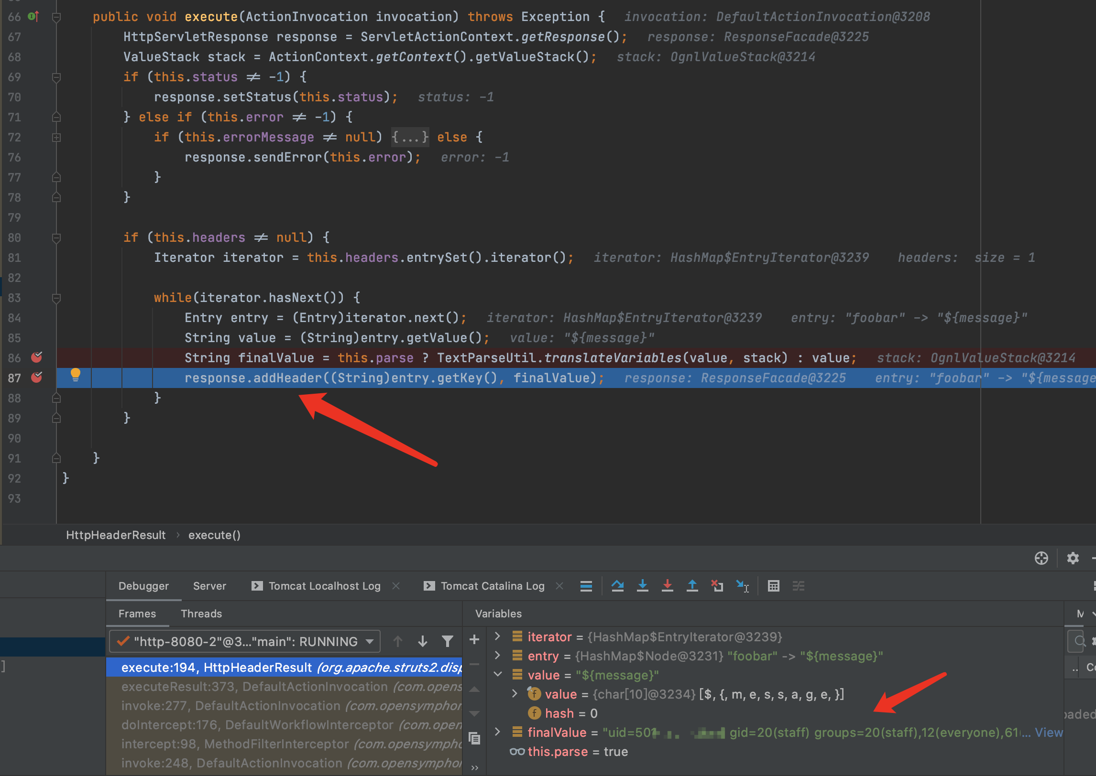Add a new watch with plus icon
1096x776 pixels.
click(x=474, y=639)
